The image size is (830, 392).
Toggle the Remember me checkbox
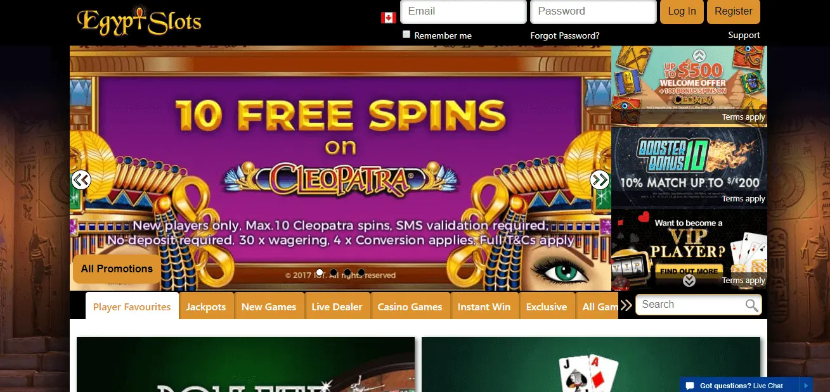click(x=406, y=35)
